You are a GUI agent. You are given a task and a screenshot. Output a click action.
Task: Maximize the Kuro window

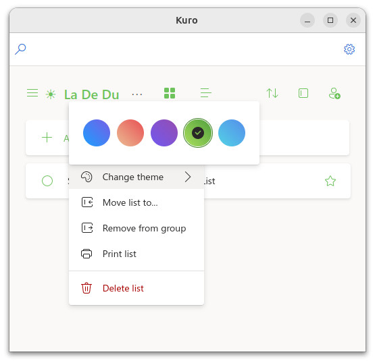[330, 20]
